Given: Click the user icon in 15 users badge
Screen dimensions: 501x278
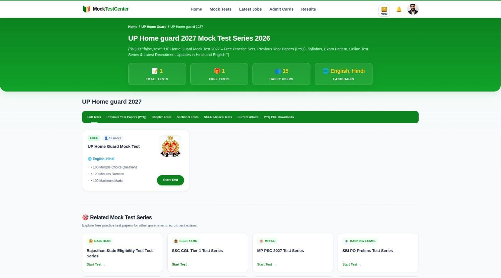Looking at the screenshot, I should click(106, 138).
